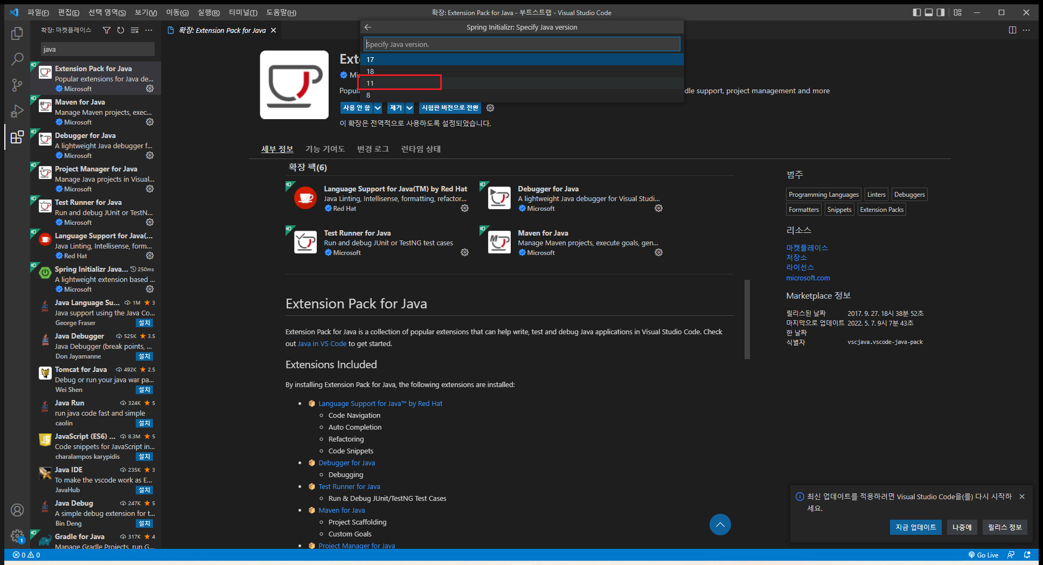
Task: Click Update Now (지금 업데이트) button
Action: 915,527
